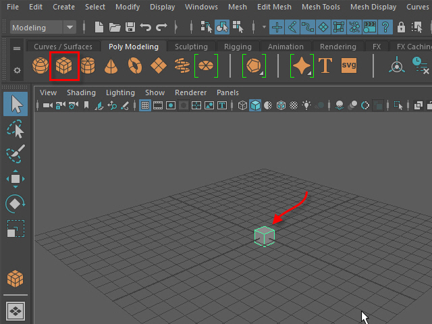Image resolution: width=432 pixels, height=324 pixels.
Task: Open the viewport Shading menu
Action: coord(81,92)
